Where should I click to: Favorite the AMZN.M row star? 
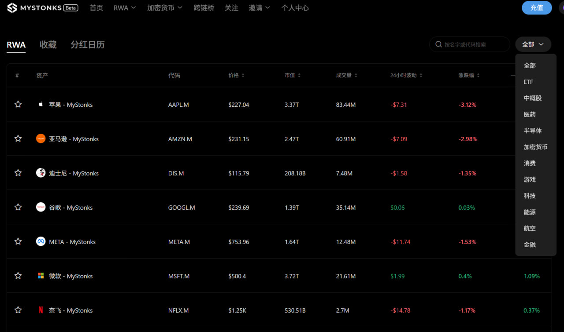(18, 139)
